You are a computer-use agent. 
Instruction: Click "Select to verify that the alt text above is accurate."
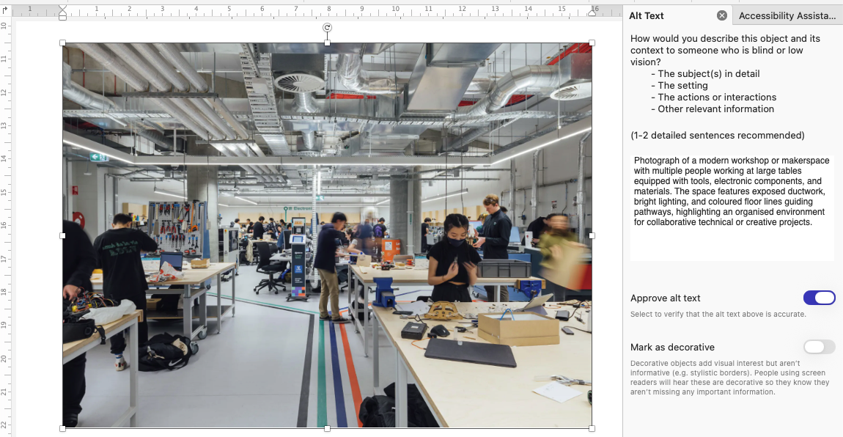point(718,314)
